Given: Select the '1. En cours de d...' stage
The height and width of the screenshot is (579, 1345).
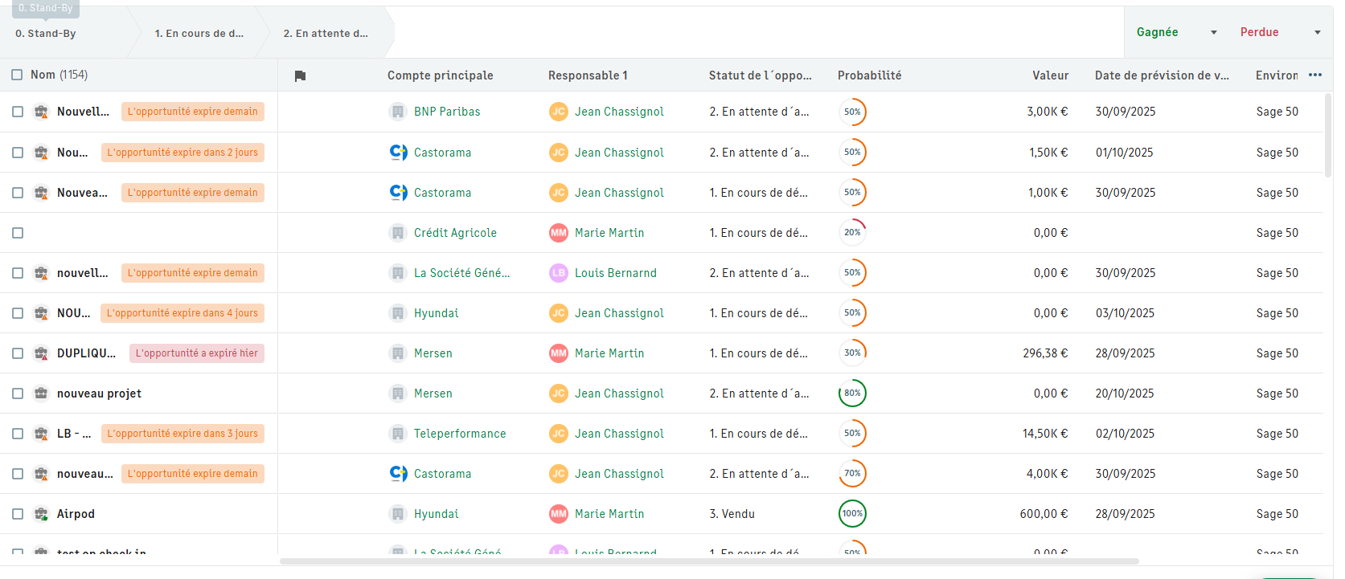Looking at the screenshot, I should [199, 34].
